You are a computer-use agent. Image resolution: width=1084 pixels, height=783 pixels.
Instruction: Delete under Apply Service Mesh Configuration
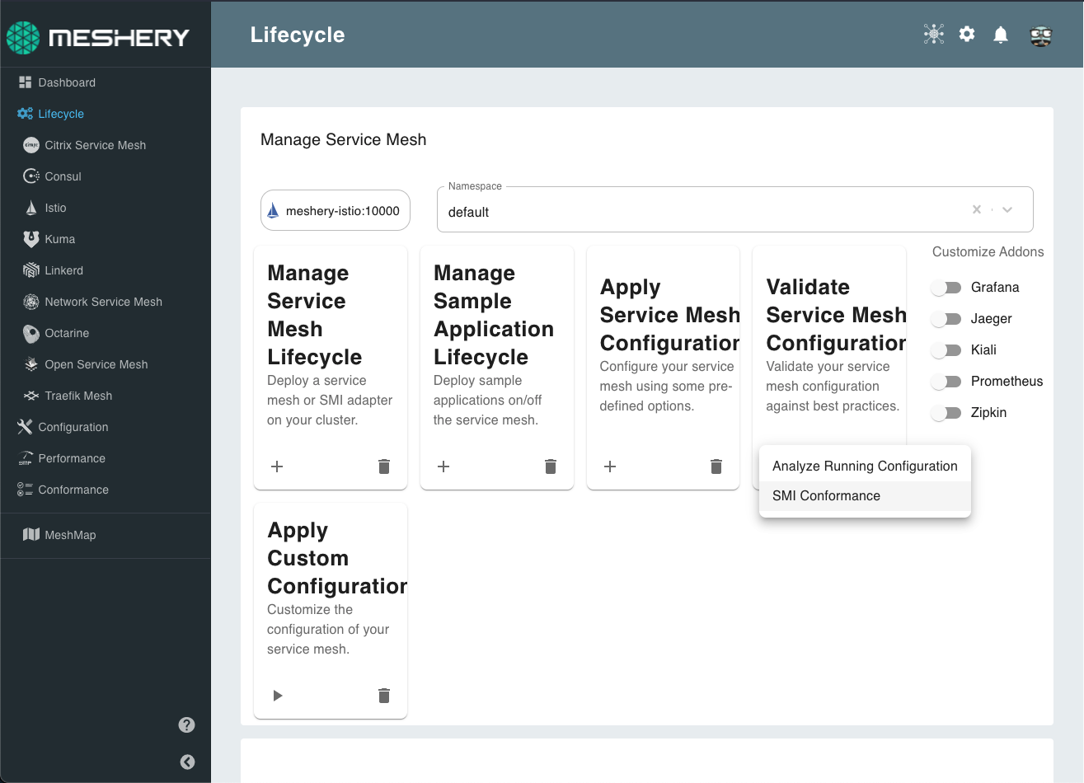click(716, 467)
